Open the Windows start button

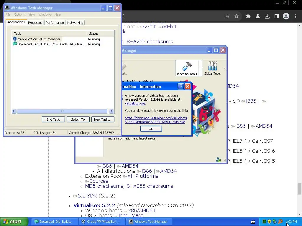[14, 222]
